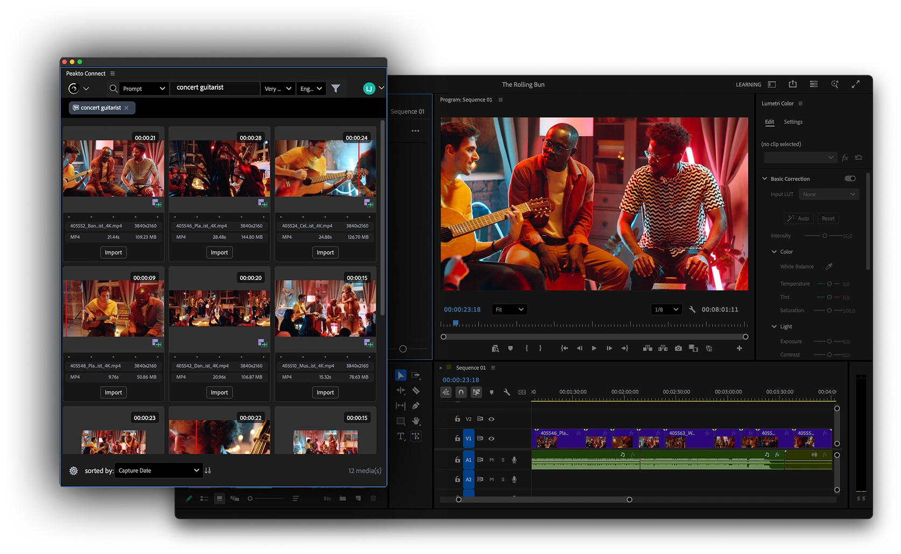Collapse the Basic Correction section
This screenshot has height=554, width=901.
765,178
